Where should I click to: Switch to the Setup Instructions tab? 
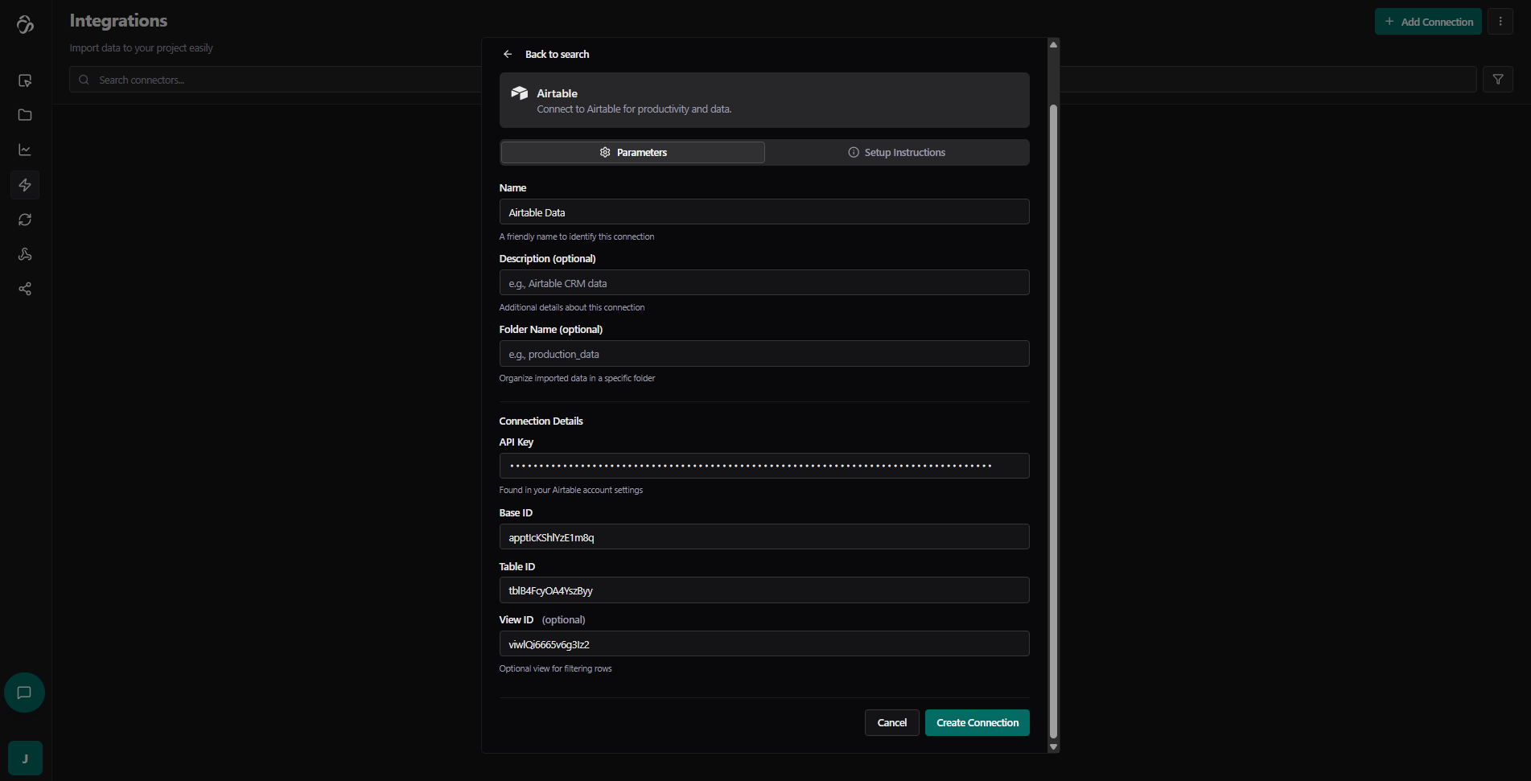point(896,153)
